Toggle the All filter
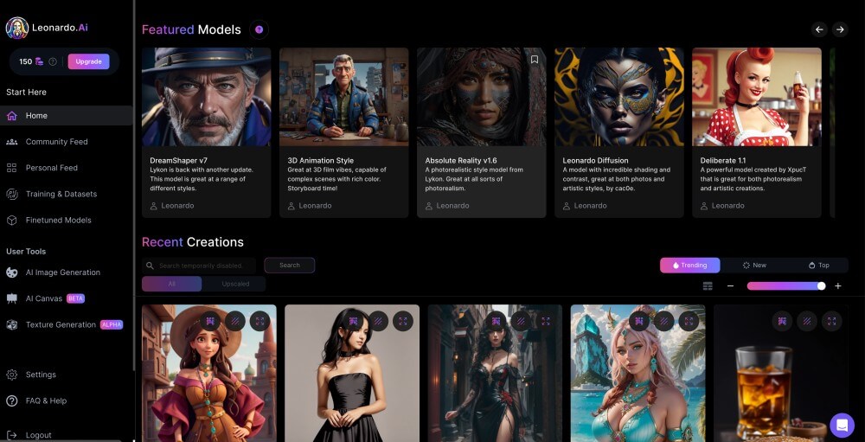 point(171,284)
